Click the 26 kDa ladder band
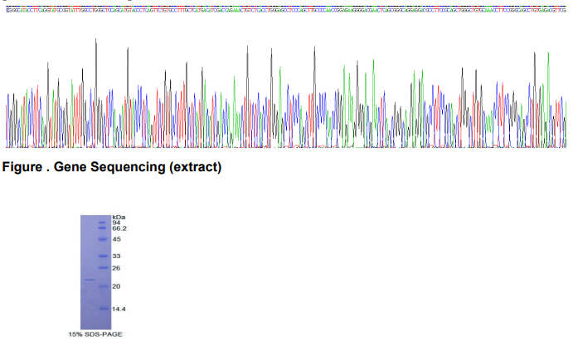The height and width of the screenshot is (345, 573). (x=103, y=267)
